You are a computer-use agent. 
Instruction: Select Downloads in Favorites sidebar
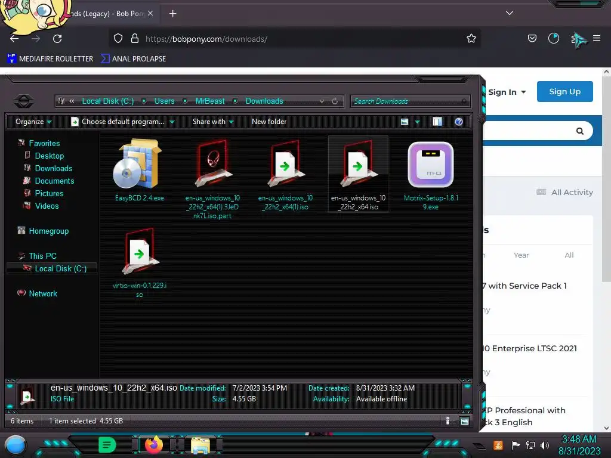[53, 168]
